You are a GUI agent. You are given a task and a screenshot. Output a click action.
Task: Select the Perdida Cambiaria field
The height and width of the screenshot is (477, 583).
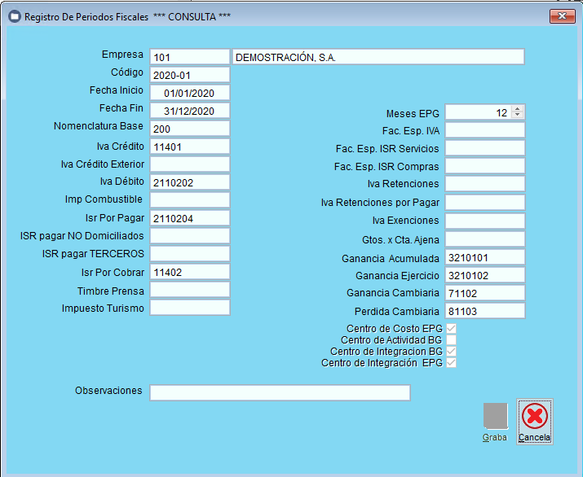(484, 311)
